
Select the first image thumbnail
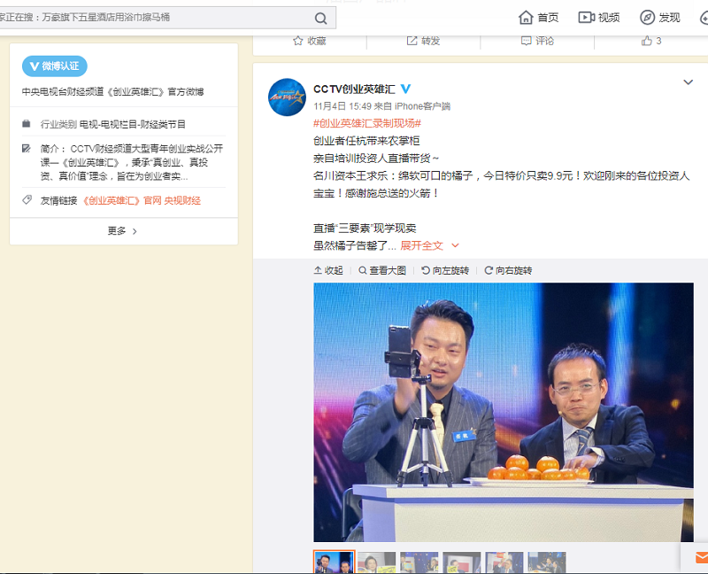335,562
